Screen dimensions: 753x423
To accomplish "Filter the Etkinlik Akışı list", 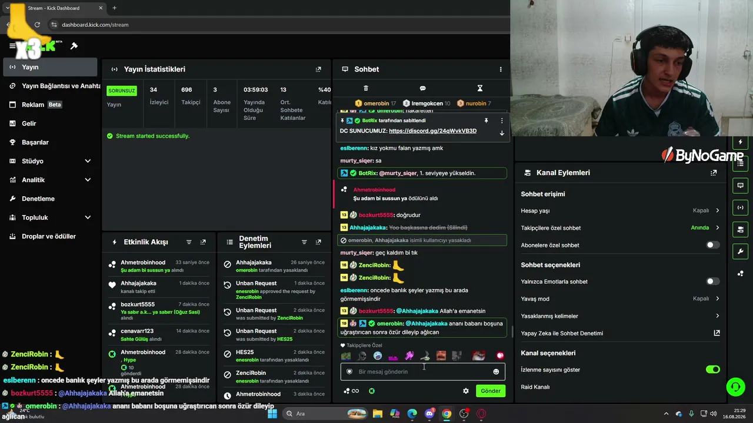I will coord(189,242).
